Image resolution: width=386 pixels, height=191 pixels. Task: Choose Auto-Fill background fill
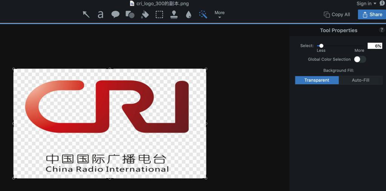[360, 80]
